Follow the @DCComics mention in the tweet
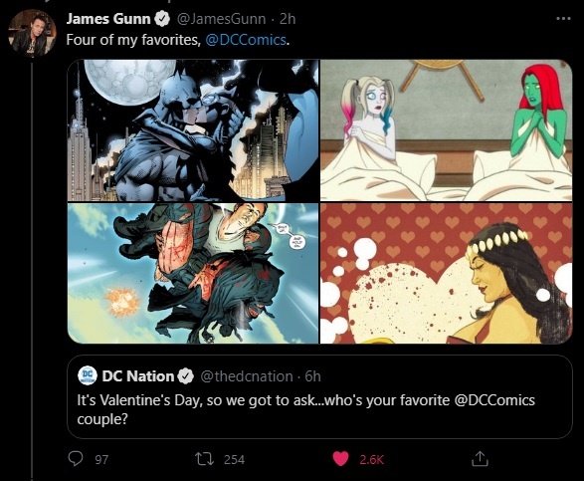This screenshot has height=481, width=584. pos(246,40)
